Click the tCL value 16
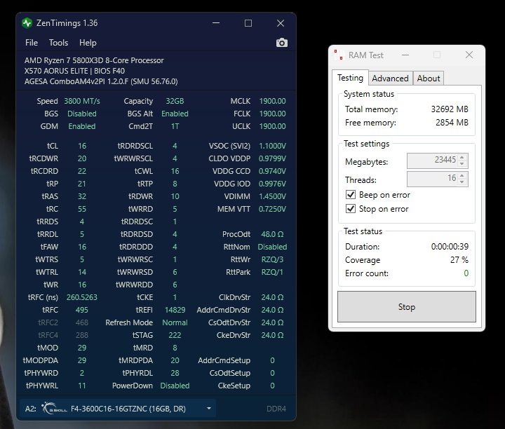This screenshot has height=429, width=505. [x=82, y=146]
